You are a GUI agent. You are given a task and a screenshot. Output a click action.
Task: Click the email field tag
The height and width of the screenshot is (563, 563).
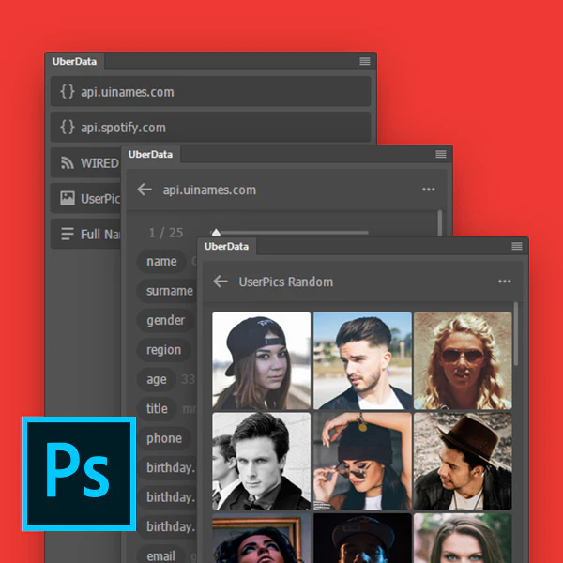coord(160,555)
